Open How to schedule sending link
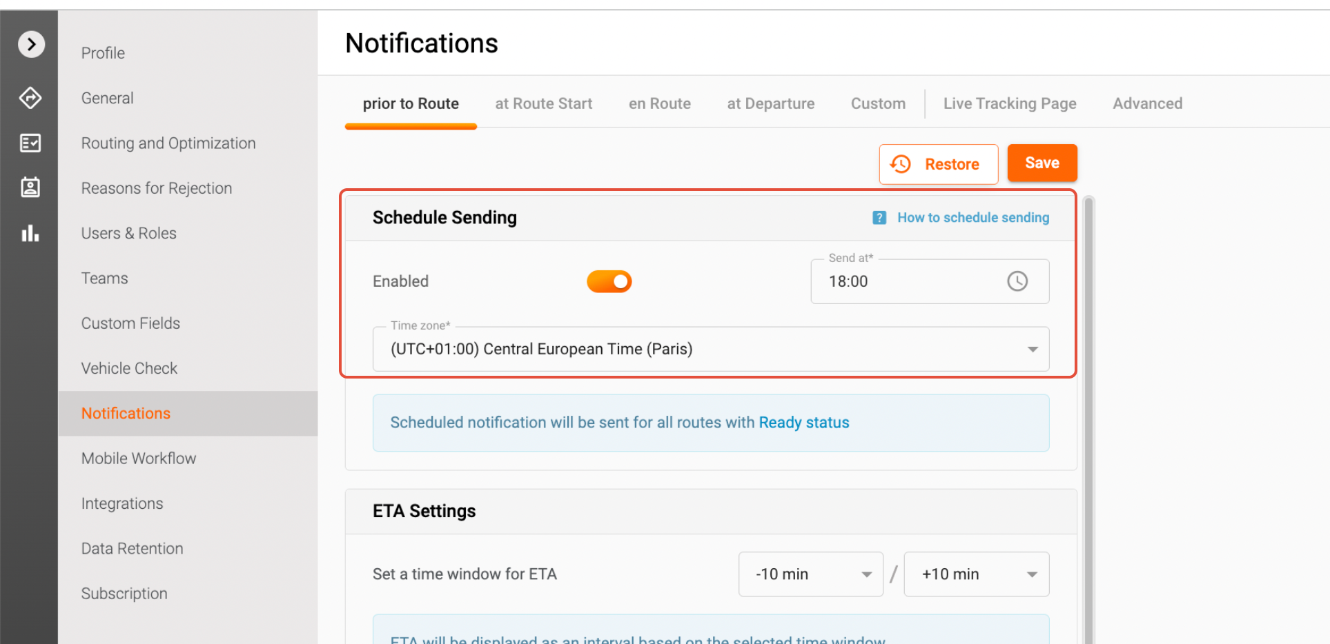The height and width of the screenshot is (644, 1330). coord(972,218)
